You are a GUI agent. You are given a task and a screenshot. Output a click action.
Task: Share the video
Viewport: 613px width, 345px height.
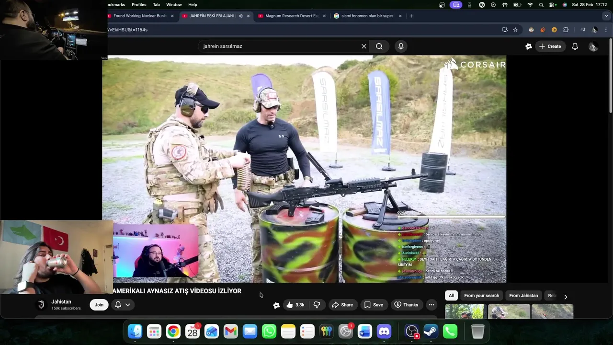(342, 305)
